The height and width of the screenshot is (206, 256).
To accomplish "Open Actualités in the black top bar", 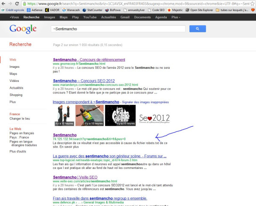I will [108, 17].
